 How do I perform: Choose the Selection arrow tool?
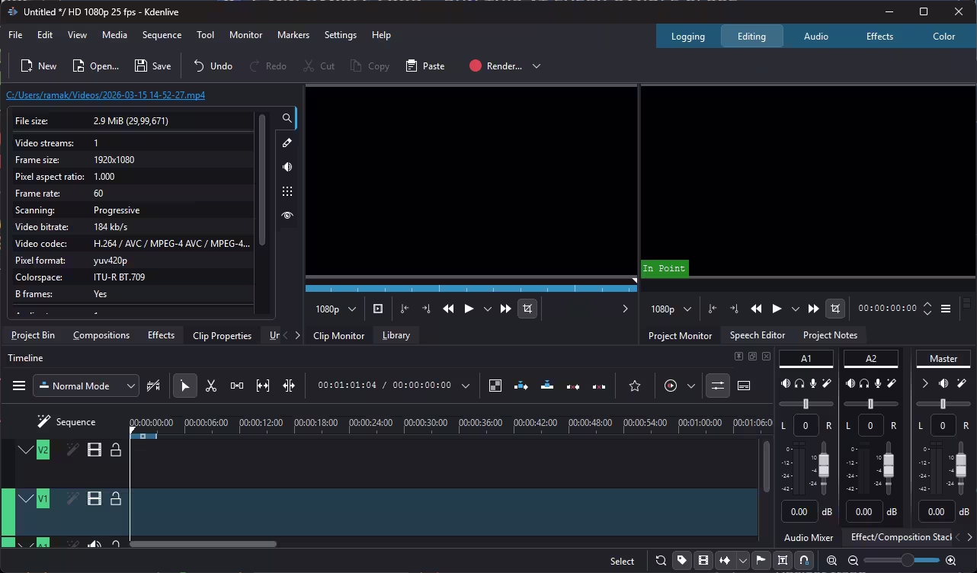pos(184,386)
